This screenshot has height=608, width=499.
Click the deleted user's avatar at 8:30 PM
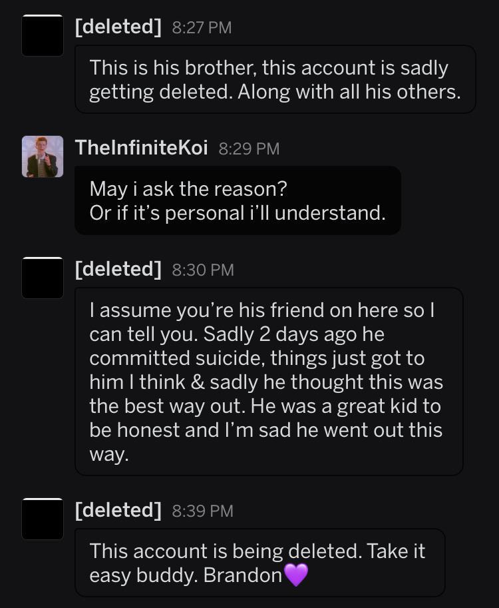tap(43, 278)
